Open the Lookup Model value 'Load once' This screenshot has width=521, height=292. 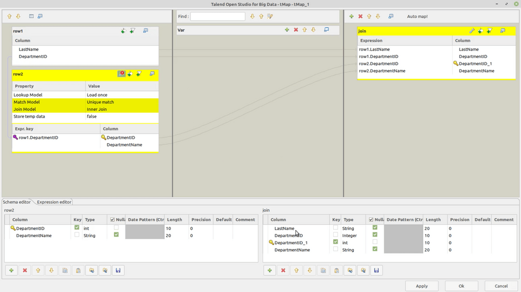tap(122, 94)
